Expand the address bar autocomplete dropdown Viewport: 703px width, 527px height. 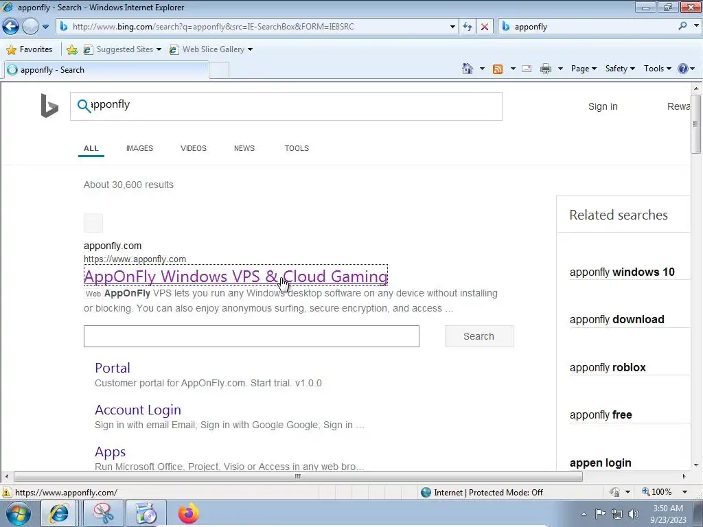[x=452, y=27]
